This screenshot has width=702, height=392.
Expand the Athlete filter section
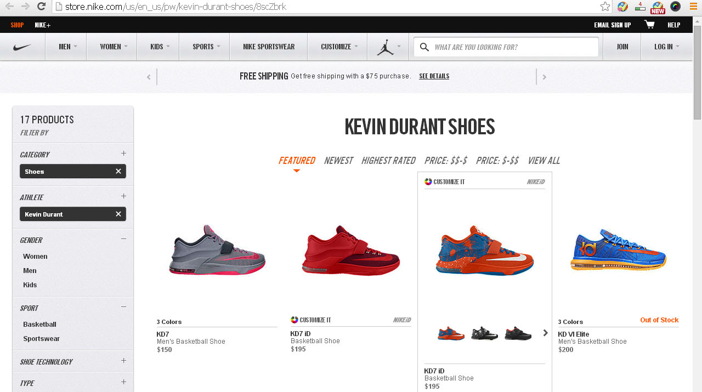(123, 196)
